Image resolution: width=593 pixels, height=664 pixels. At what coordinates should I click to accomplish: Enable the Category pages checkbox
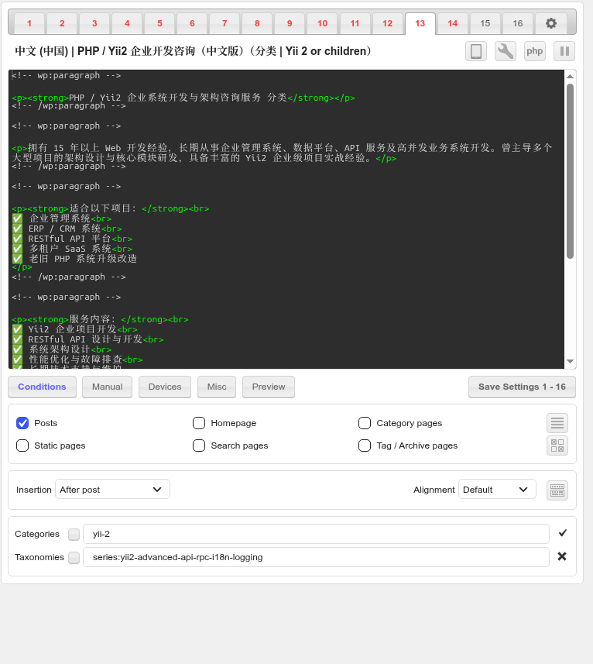365,423
